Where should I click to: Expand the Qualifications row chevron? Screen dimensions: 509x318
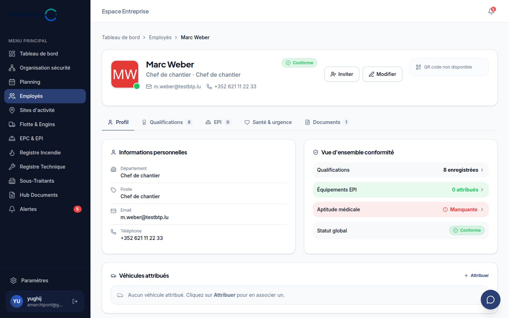(482, 170)
